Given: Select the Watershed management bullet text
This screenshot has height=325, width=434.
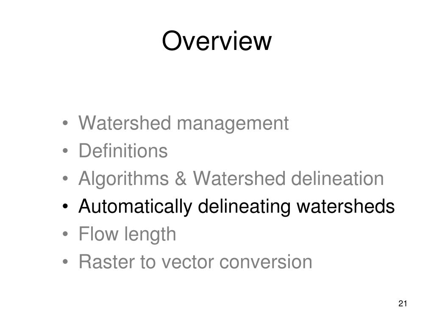Looking at the screenshot, I should (184, 123).
